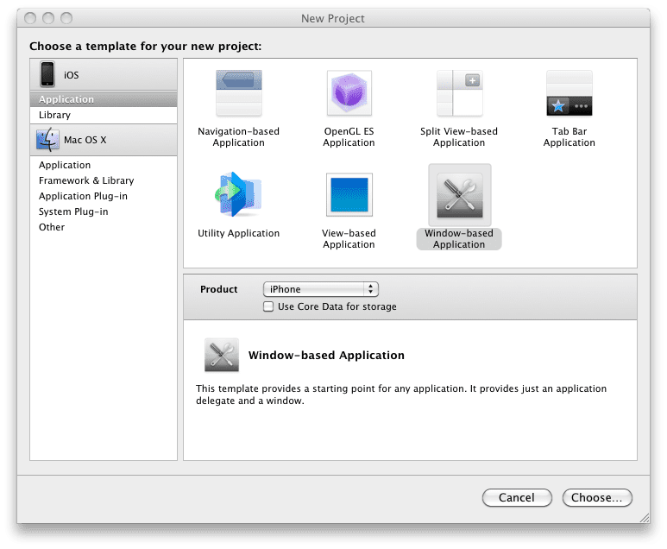
Task: Click the Window-based Application description icon
Action: click(221, 355)
